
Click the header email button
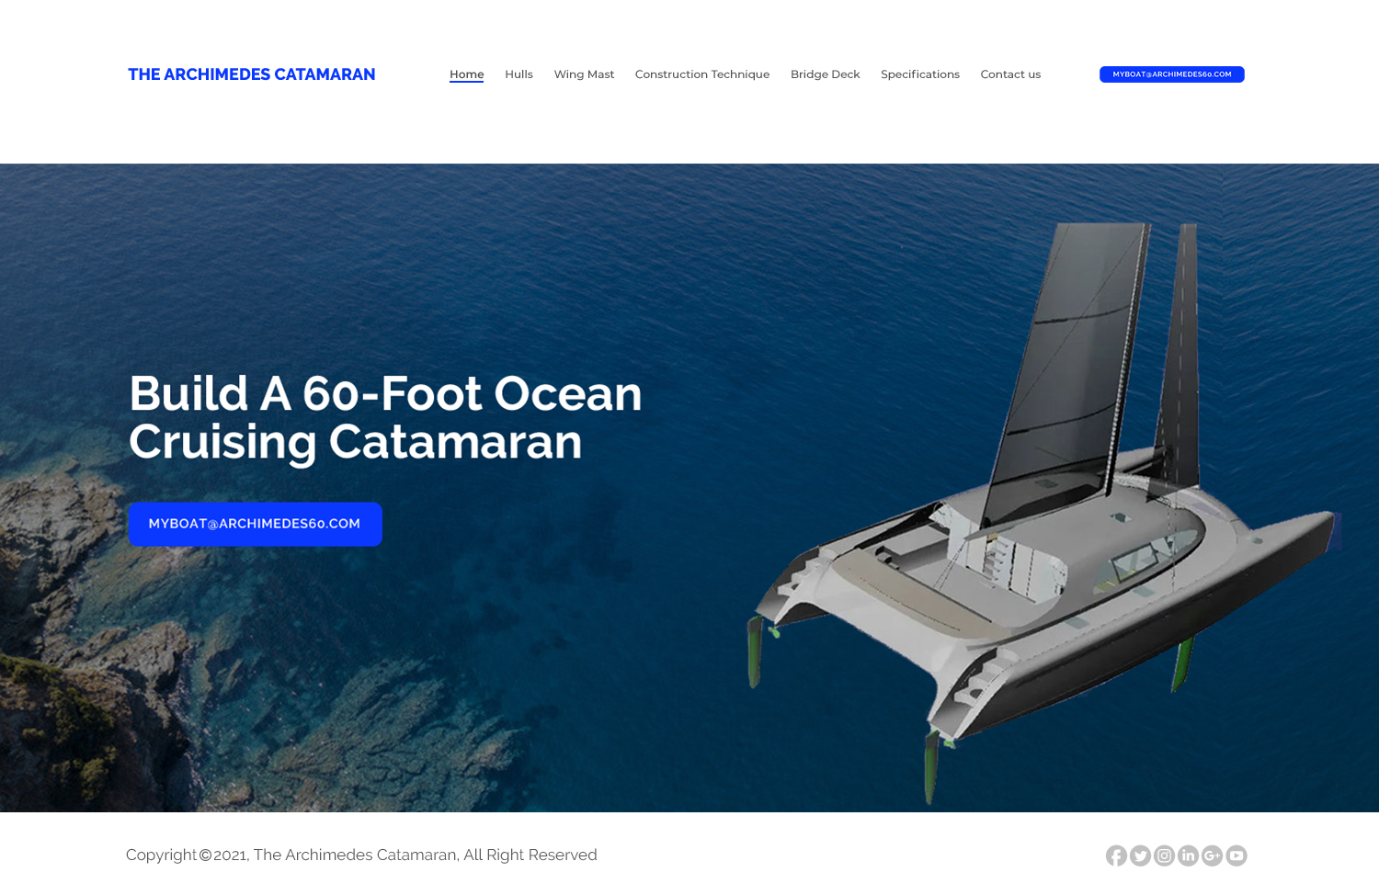[1171, 74]
